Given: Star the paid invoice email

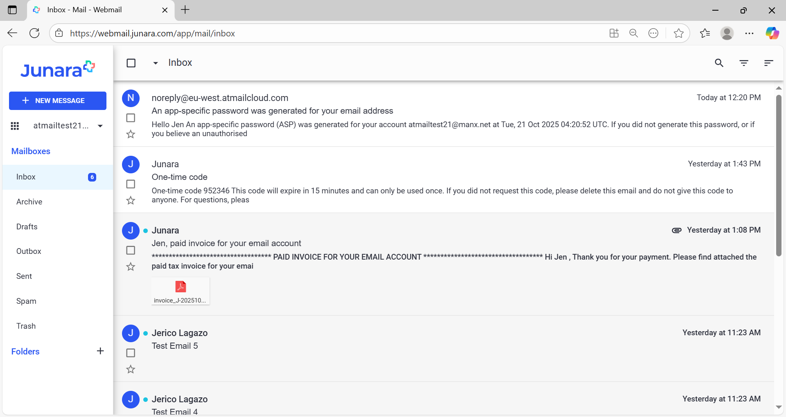Looking at the screenshot, I should (x=131, y=267).
